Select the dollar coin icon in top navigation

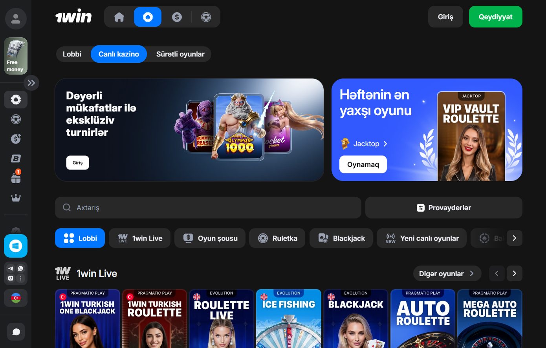[177, 17]
